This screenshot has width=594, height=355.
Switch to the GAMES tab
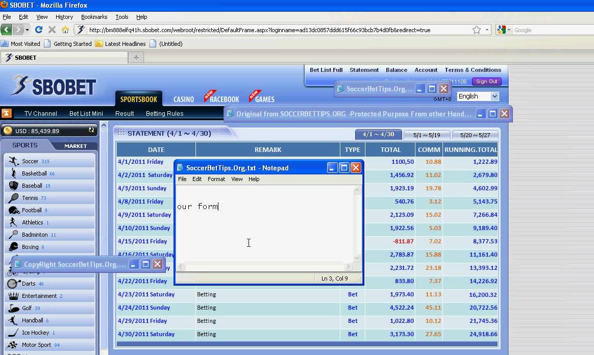point(264,99)
